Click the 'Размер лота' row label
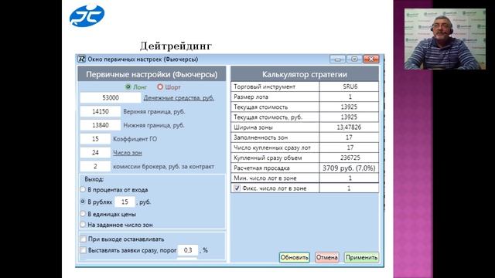495x278 pixels. click(251, 97)
